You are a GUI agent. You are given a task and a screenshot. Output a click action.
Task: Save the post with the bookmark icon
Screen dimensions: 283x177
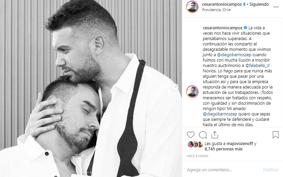click(x=276, y=135)
